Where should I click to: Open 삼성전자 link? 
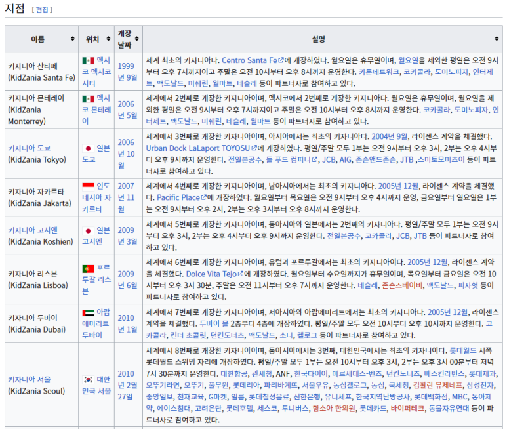[x=480, y=385]
